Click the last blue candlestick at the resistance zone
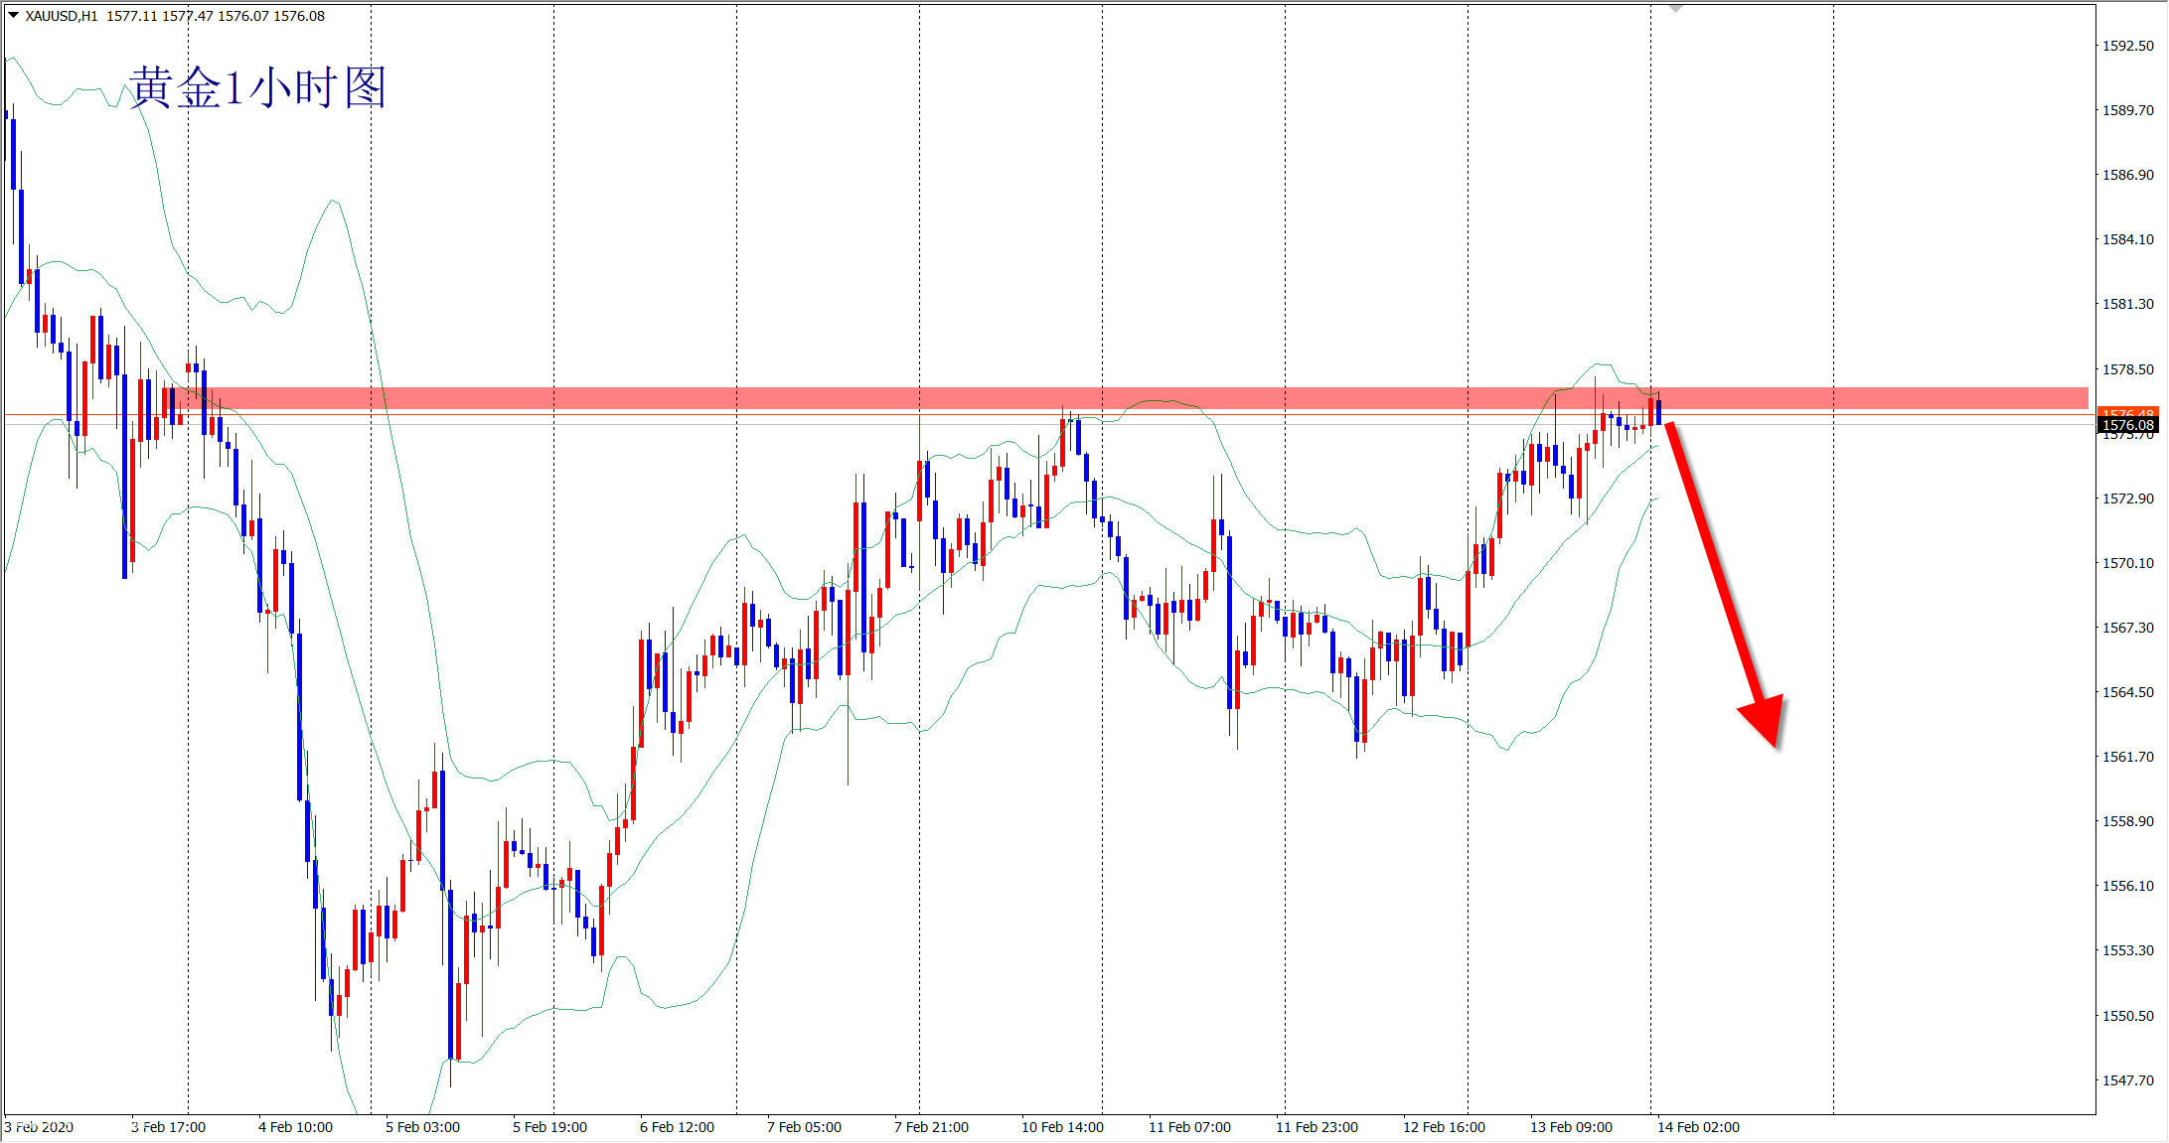The width and height of the screenshot is (2169, 1143). tap(1658, 411)
